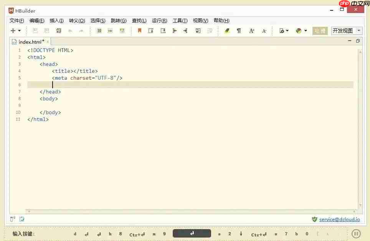Click the Save icon in toolbar
This screenshot has height=241, width=370.
[35, 31]
